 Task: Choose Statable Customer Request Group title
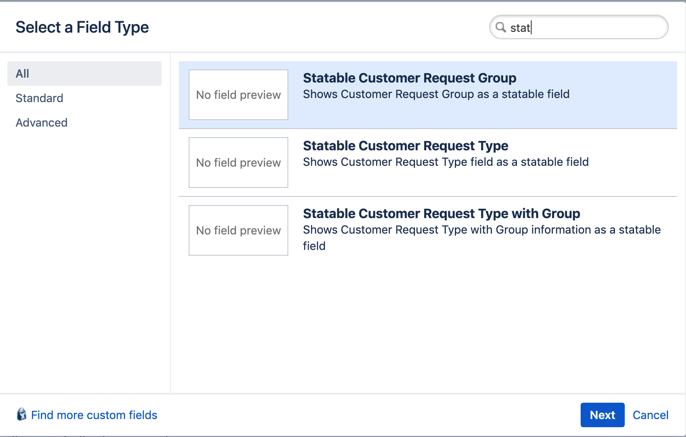[x=410, y=78]
